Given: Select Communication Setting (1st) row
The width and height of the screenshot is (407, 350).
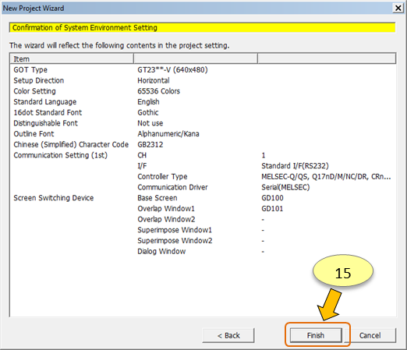Looking at the screenshot, I should point(203,155).
